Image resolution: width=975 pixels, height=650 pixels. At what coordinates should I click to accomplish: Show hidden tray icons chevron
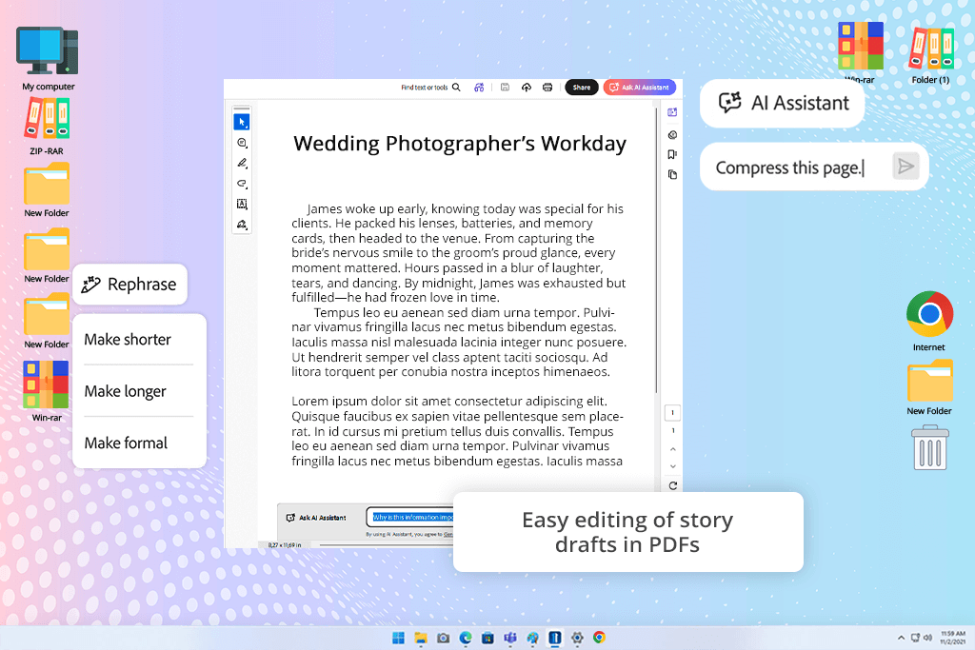[901, 639]
